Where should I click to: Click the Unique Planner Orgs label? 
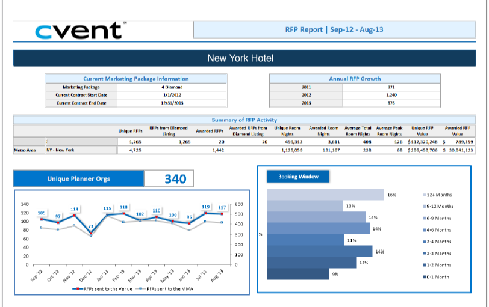78,179
